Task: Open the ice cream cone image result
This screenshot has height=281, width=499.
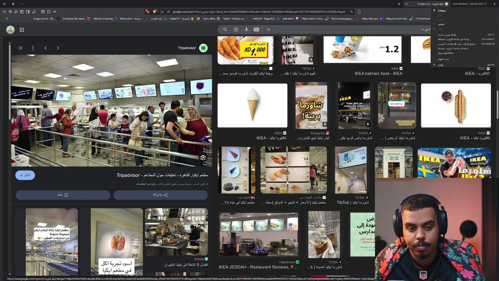Action: click(252, 105)
